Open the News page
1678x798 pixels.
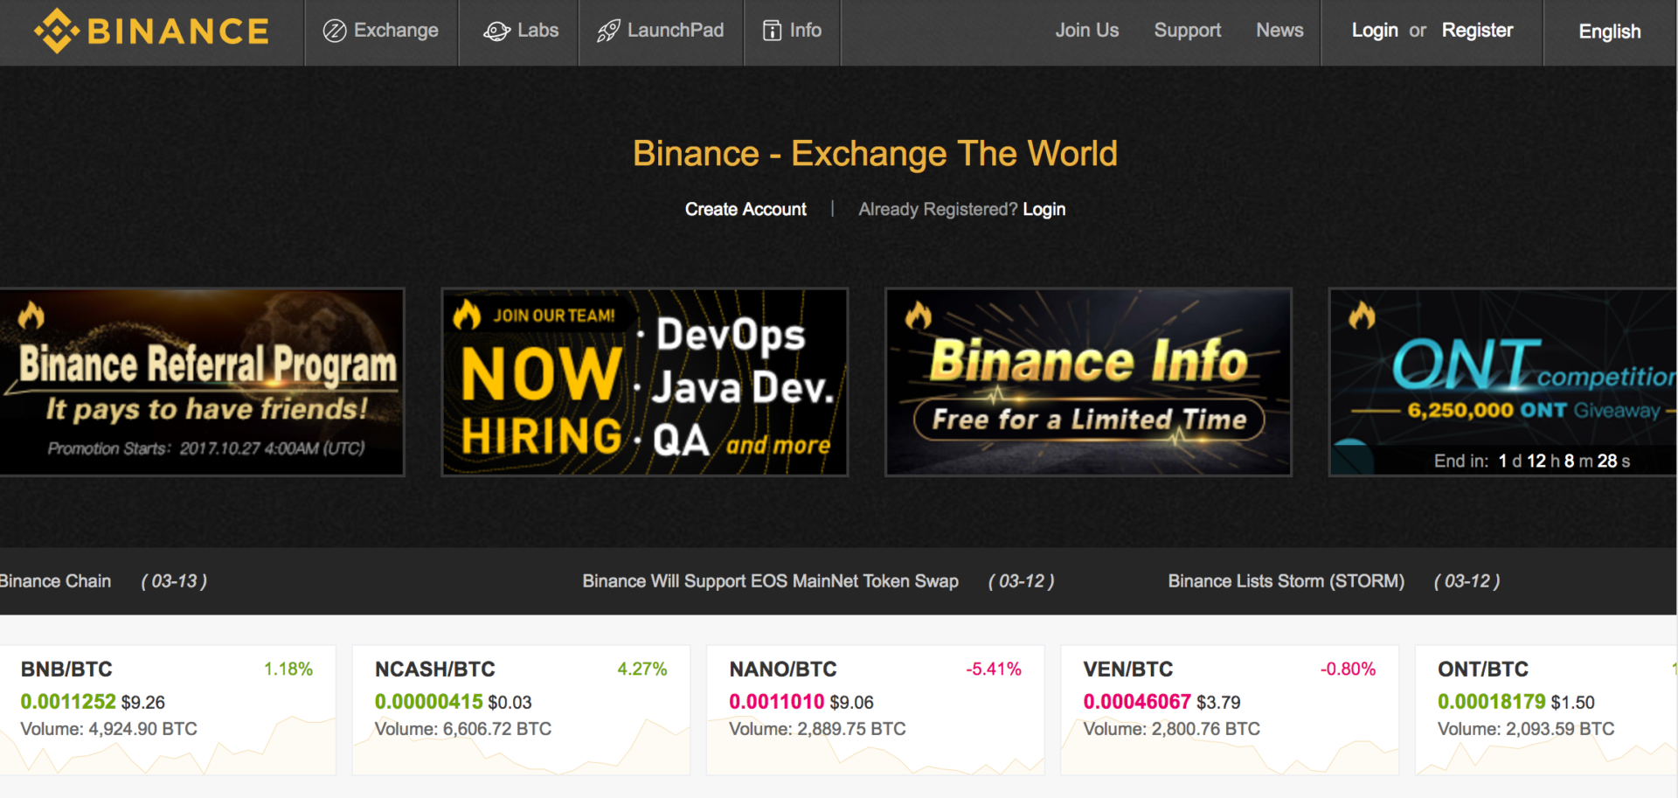1279,31
